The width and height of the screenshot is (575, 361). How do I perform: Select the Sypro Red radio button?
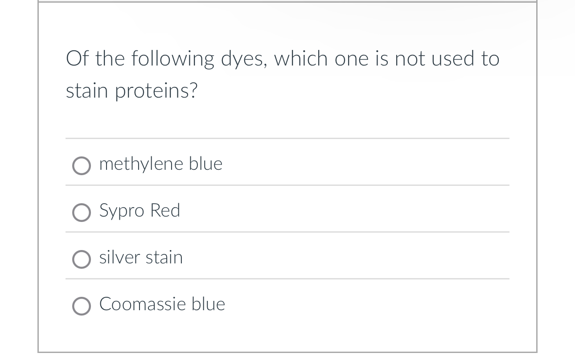click(82, 213)
